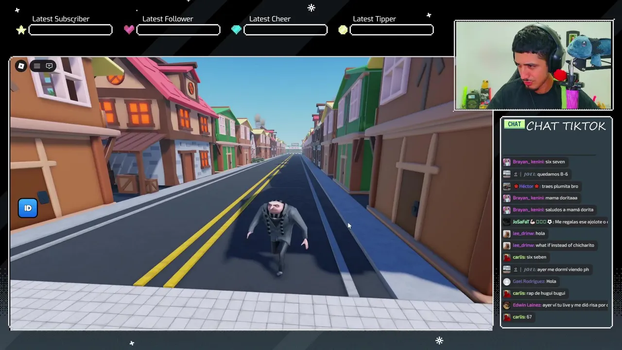Viewport: 622px width, 350px height.
Task: Select the Latest Tipper name box
Action: (392, 30)
